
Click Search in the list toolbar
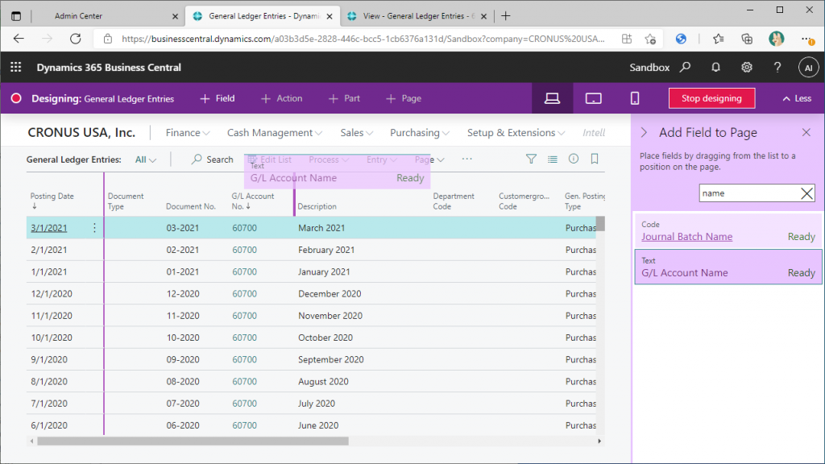pyautogui.click(x=212, y=159)
